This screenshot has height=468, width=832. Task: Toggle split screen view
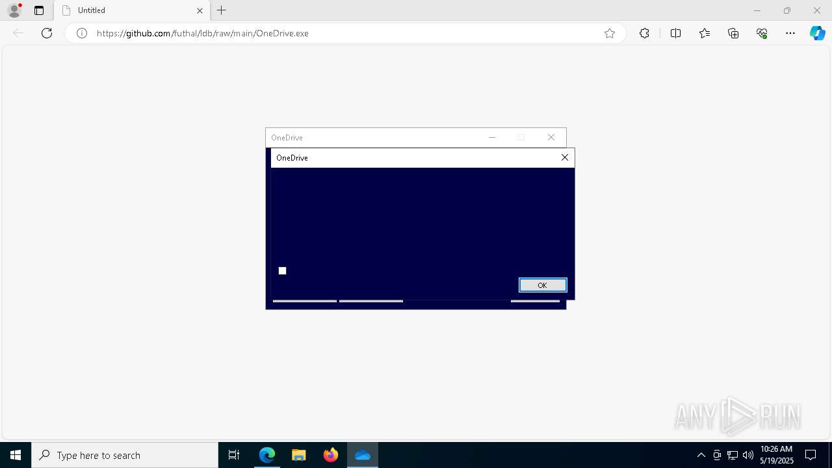(675, 33)
